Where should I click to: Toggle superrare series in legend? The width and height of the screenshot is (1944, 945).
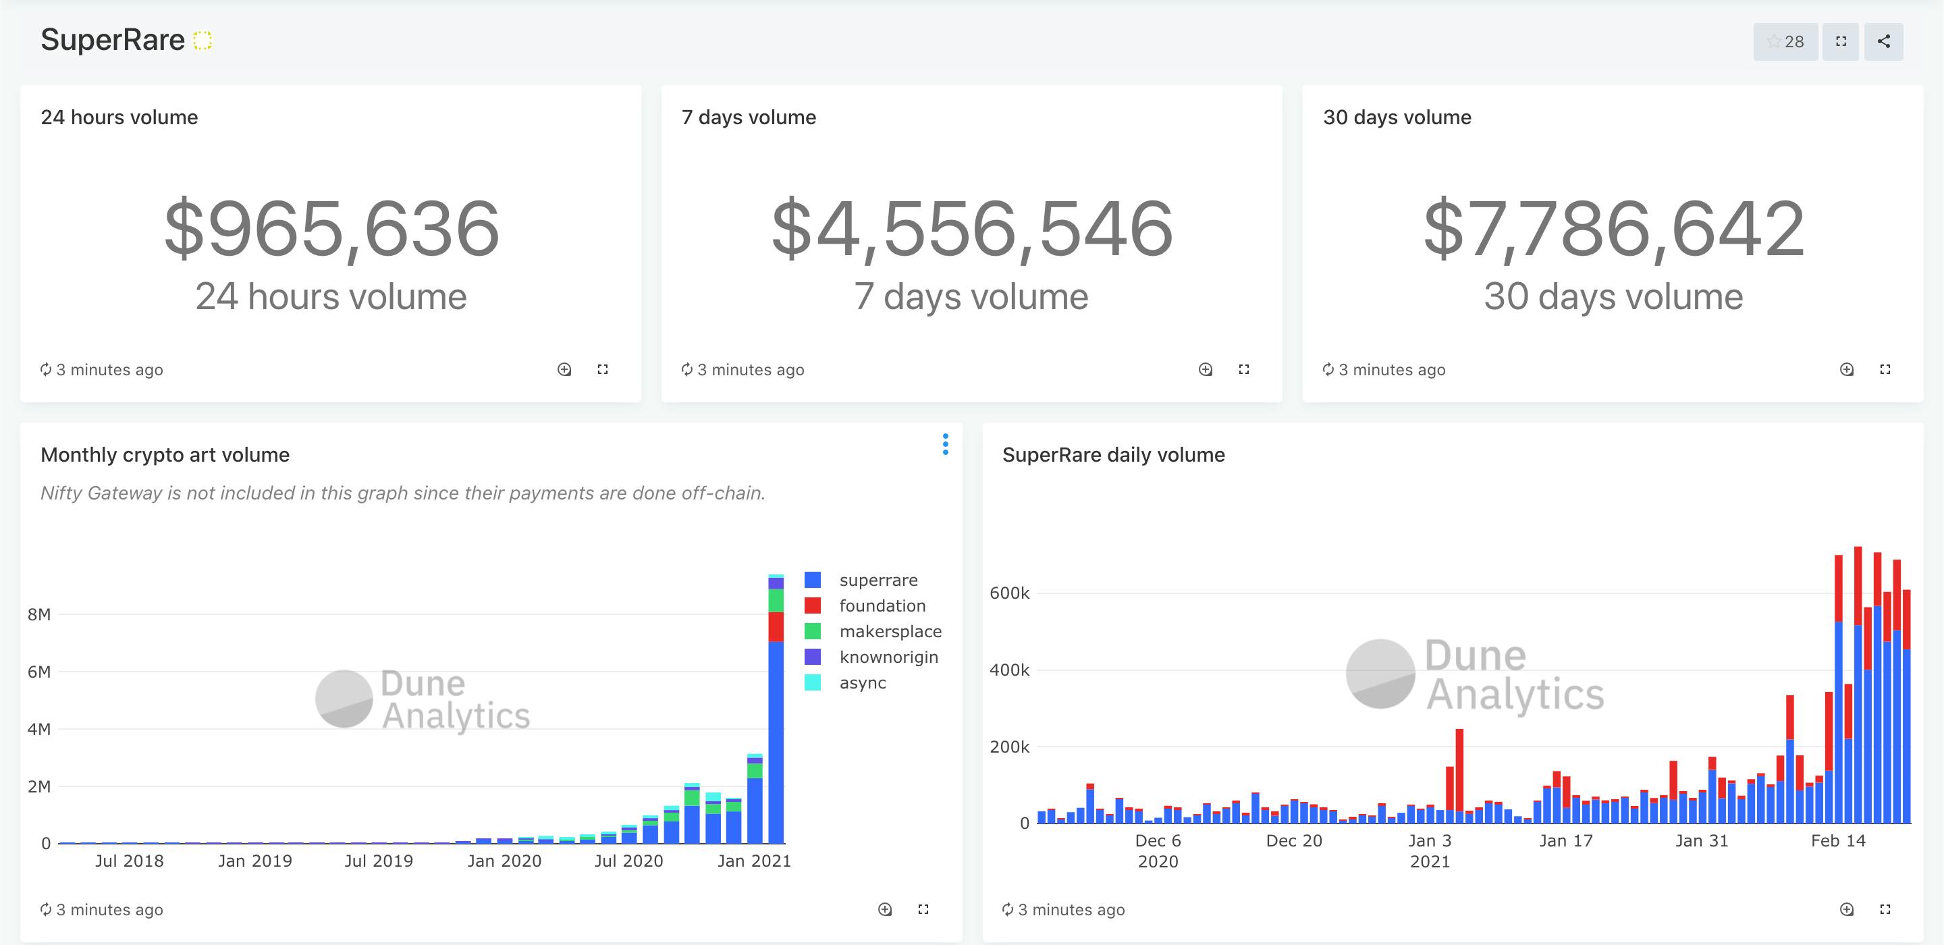[878, 580]
